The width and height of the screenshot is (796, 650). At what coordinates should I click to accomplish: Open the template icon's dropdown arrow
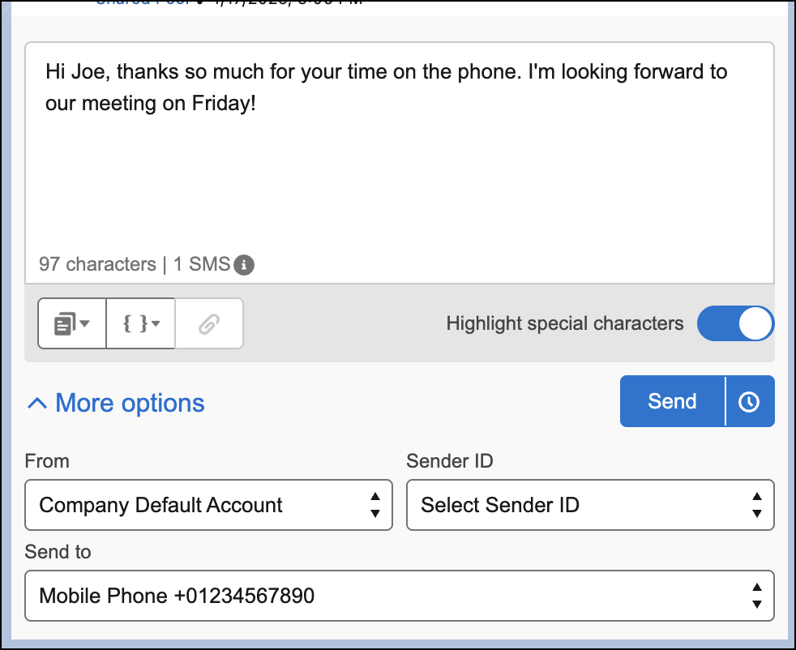click(86, 323)
